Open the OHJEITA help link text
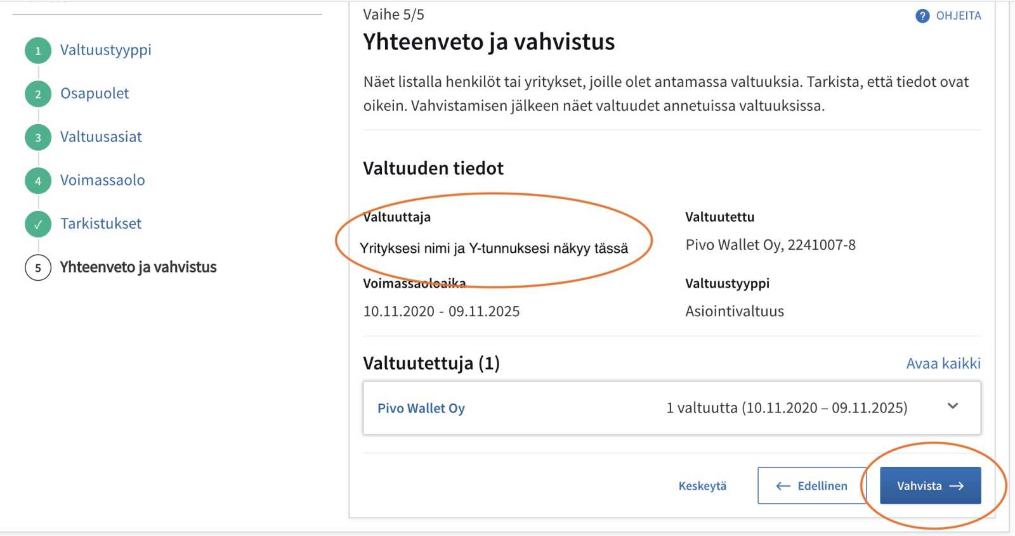 pos(959,16)
